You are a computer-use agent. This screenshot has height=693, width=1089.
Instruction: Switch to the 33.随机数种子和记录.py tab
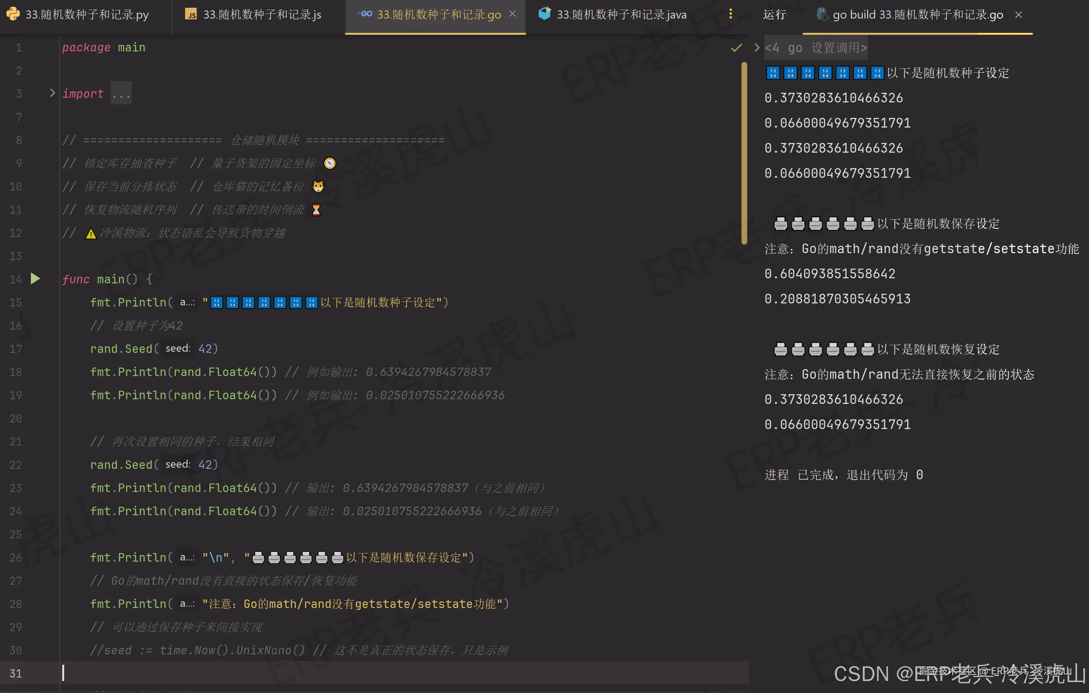[x=87, y=14]
